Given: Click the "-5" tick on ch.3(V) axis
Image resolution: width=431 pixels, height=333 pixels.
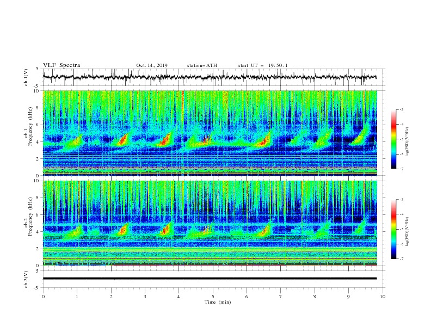Looking at the screenshot, I should coord(37,288).
